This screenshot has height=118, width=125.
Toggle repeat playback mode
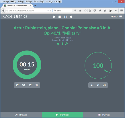click(x=17, y=85)
